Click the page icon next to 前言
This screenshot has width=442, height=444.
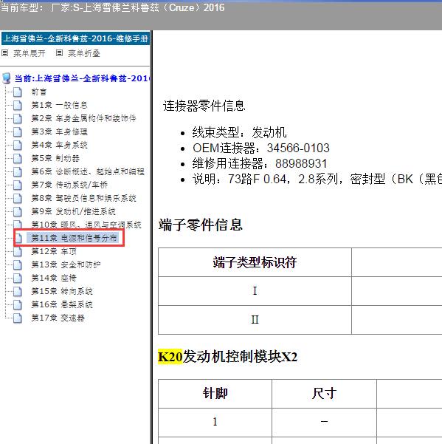click(18, 92)
